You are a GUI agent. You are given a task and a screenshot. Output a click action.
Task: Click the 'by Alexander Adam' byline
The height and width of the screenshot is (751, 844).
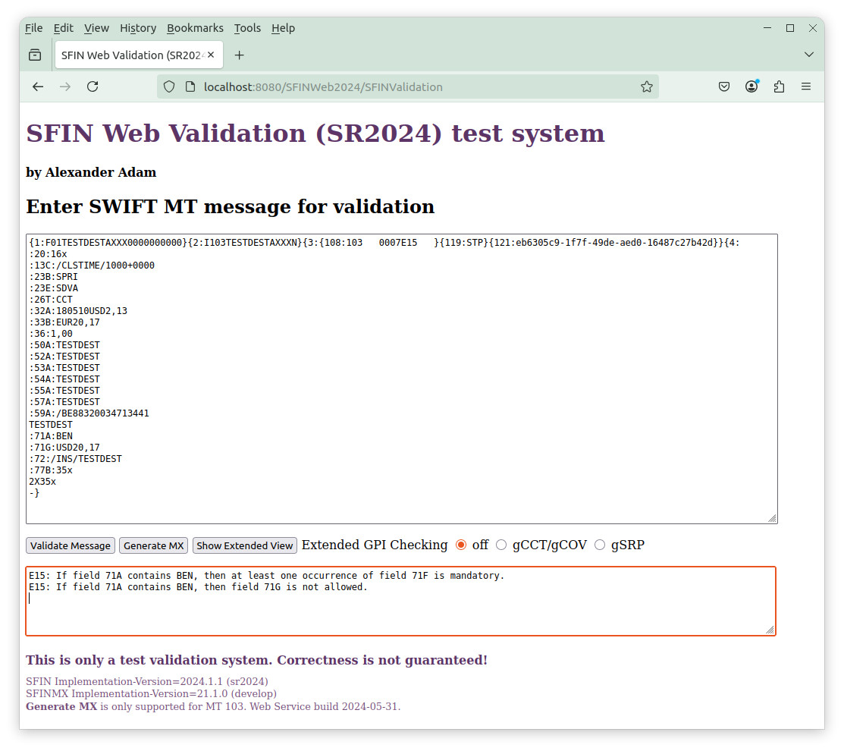(x=91, y=172)
